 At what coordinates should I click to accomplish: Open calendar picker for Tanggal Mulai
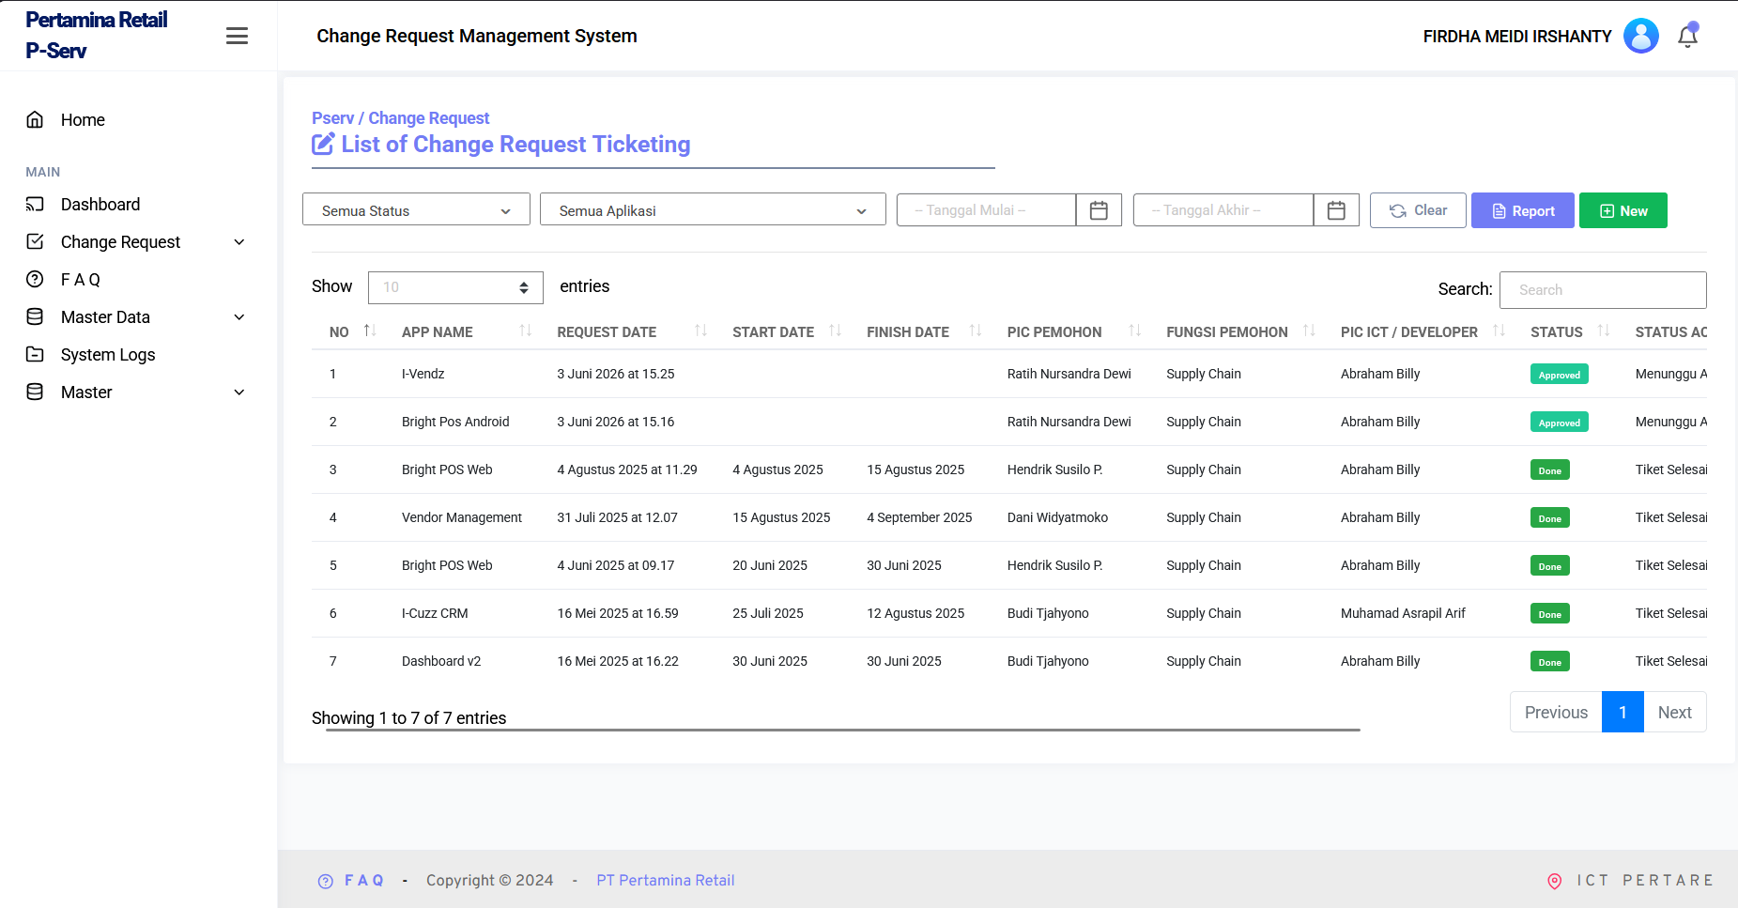[x=1099, y=210]
